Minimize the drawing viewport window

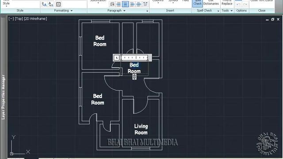[267, 19]
